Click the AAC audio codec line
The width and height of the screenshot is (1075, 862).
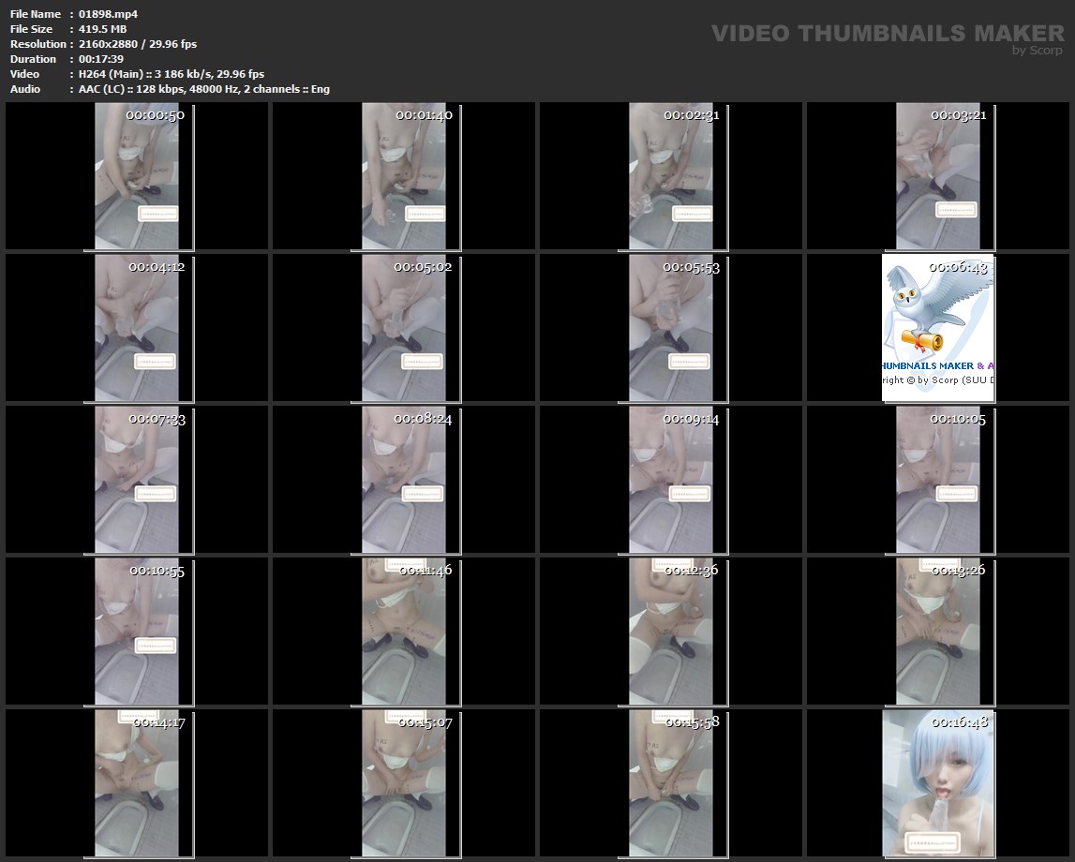click(204, 89)
